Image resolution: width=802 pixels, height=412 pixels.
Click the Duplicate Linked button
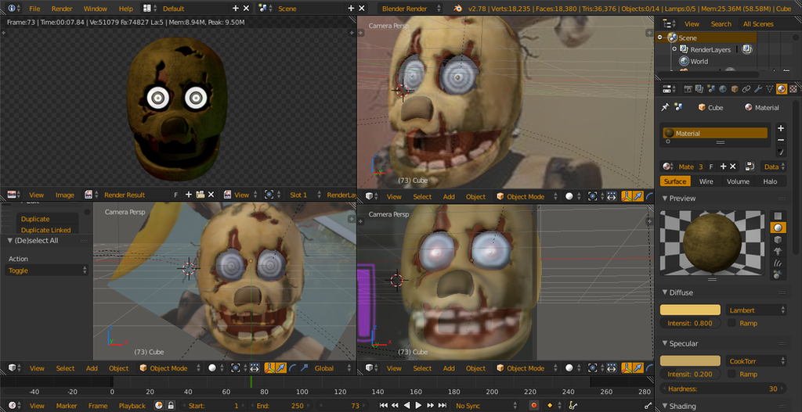[x=47, y=230]
